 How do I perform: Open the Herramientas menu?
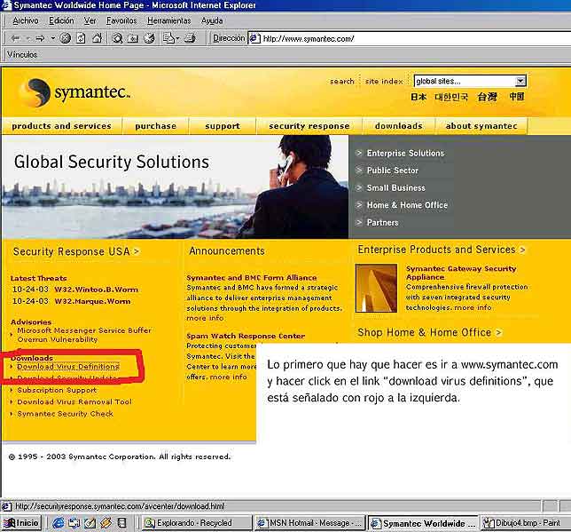tap(169, 20)
